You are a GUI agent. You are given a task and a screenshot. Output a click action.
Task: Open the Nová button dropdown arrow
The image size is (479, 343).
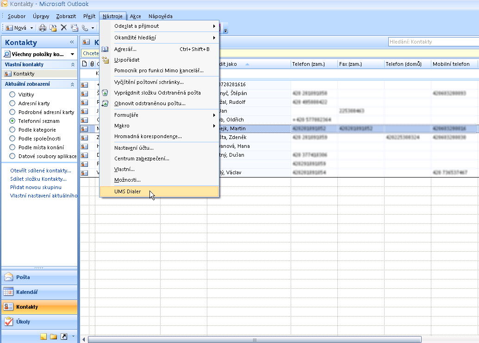click(31, 28)
